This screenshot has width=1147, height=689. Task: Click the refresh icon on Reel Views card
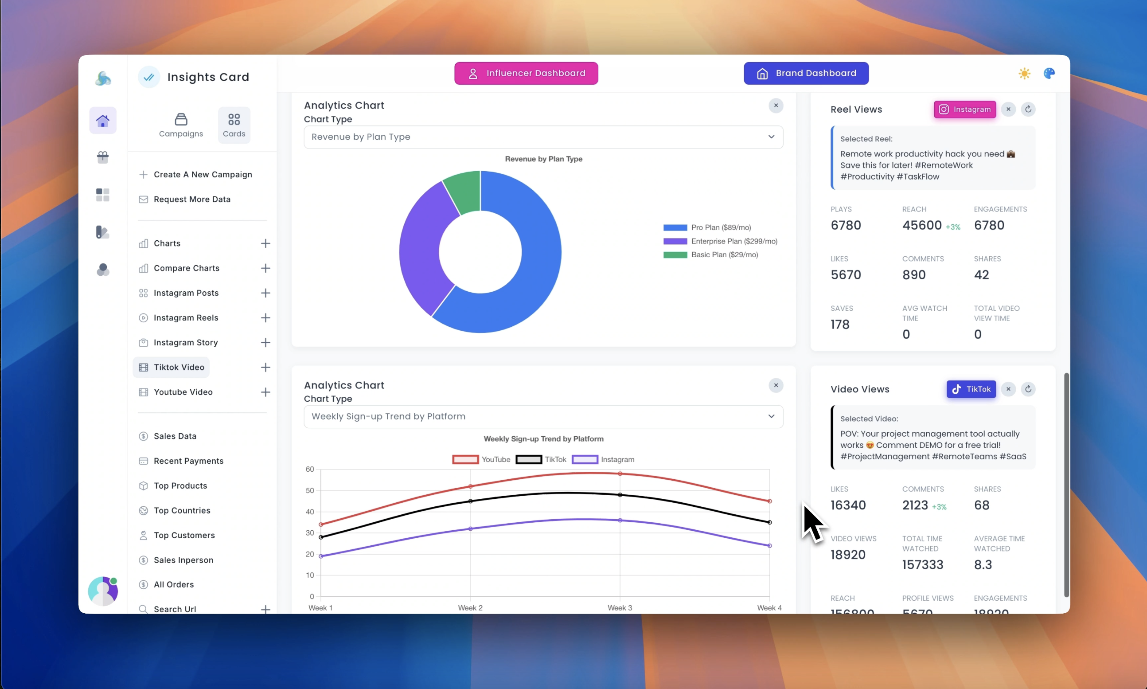tap(1028, 109)
